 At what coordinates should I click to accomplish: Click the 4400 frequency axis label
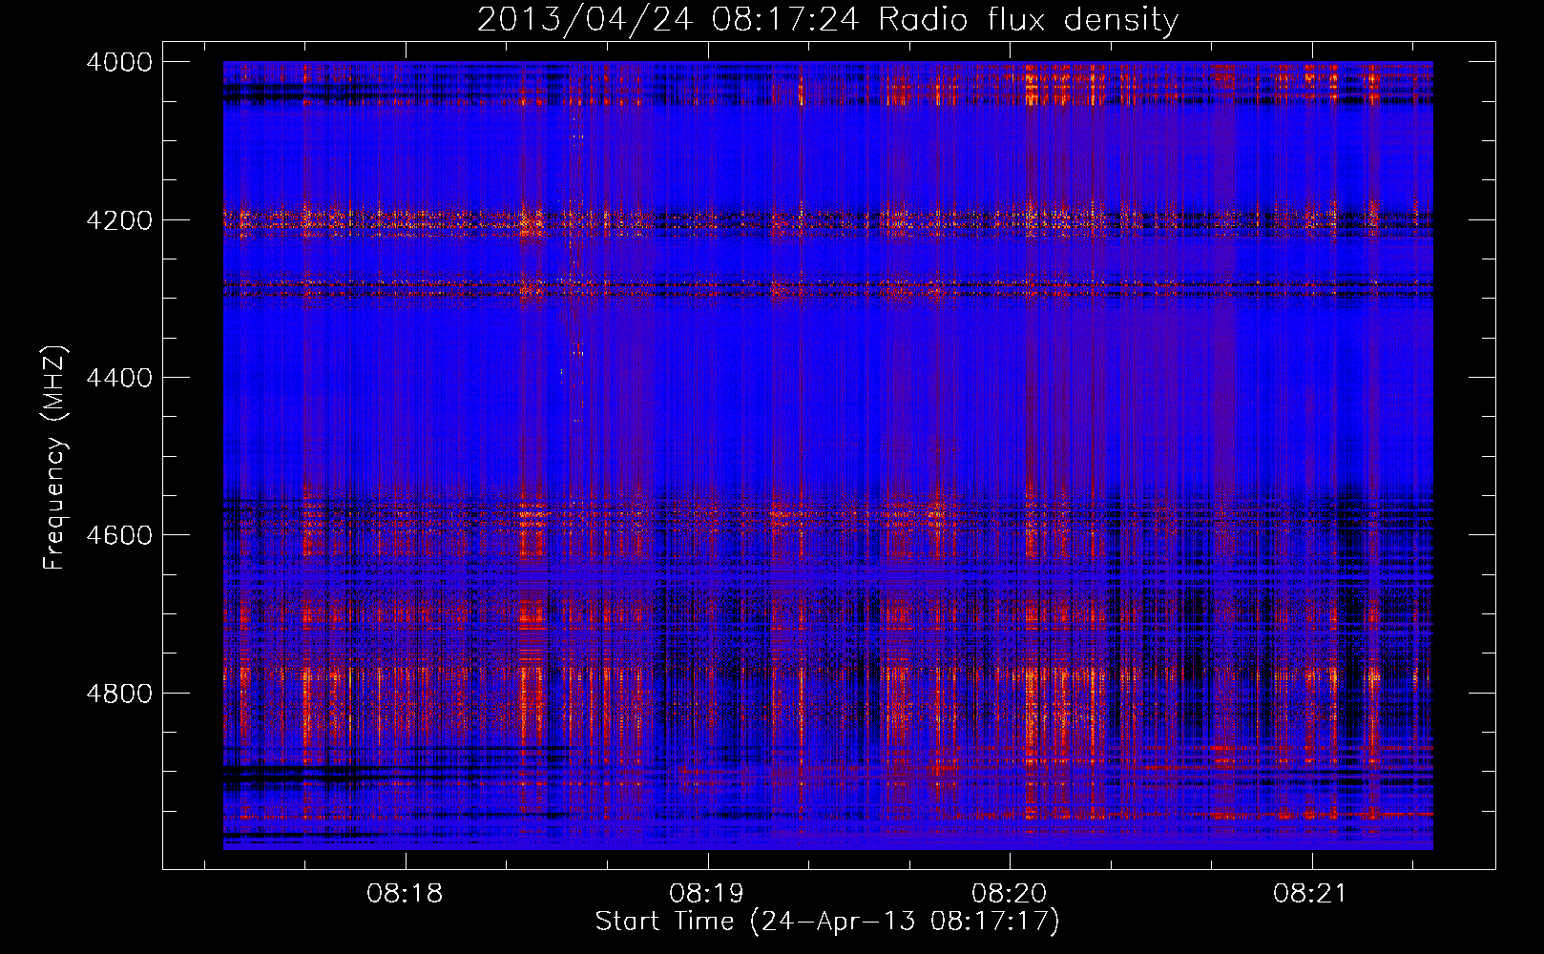click(x=119, y=379)
